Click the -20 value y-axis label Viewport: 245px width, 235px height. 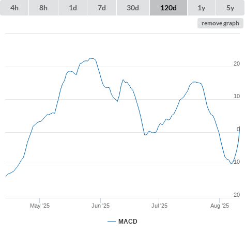tap(236, 195)
